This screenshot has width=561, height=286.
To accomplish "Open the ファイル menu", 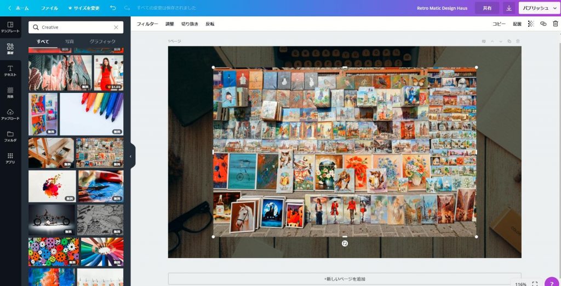I will [49, 8].
